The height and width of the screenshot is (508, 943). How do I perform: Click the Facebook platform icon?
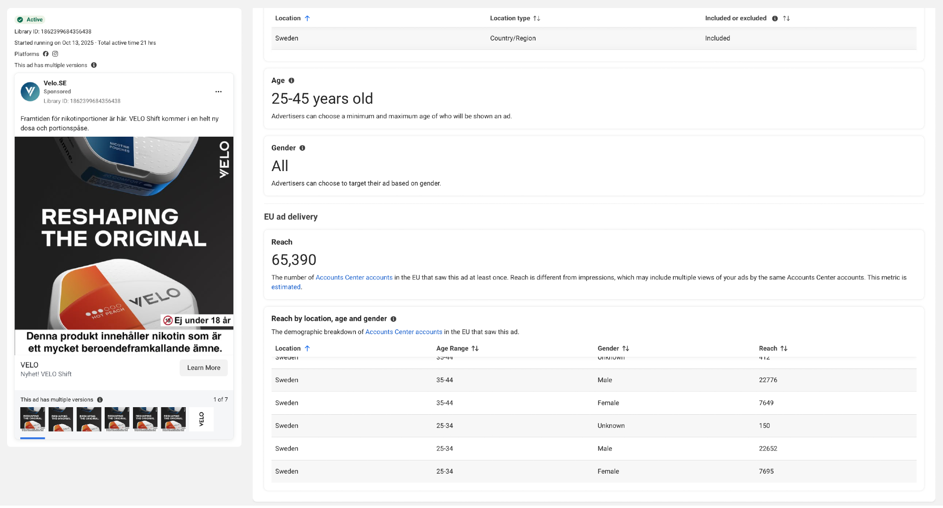[46, 54]
